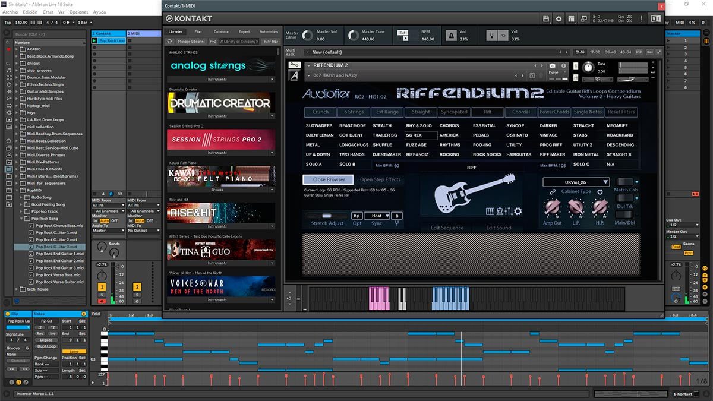Disarm track 1 red record button
The height and width of the screenshot is (401, 713).
tap(102, 301)
